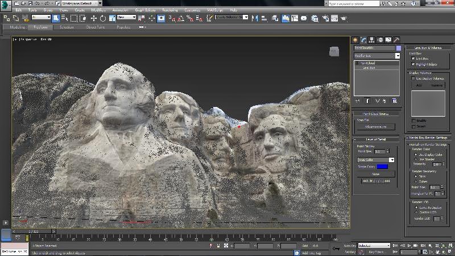Image resolution: width=455 pixels, height=256 pixels.
Task: Select Cubes render geometry radio
Action: pos(416,181)
